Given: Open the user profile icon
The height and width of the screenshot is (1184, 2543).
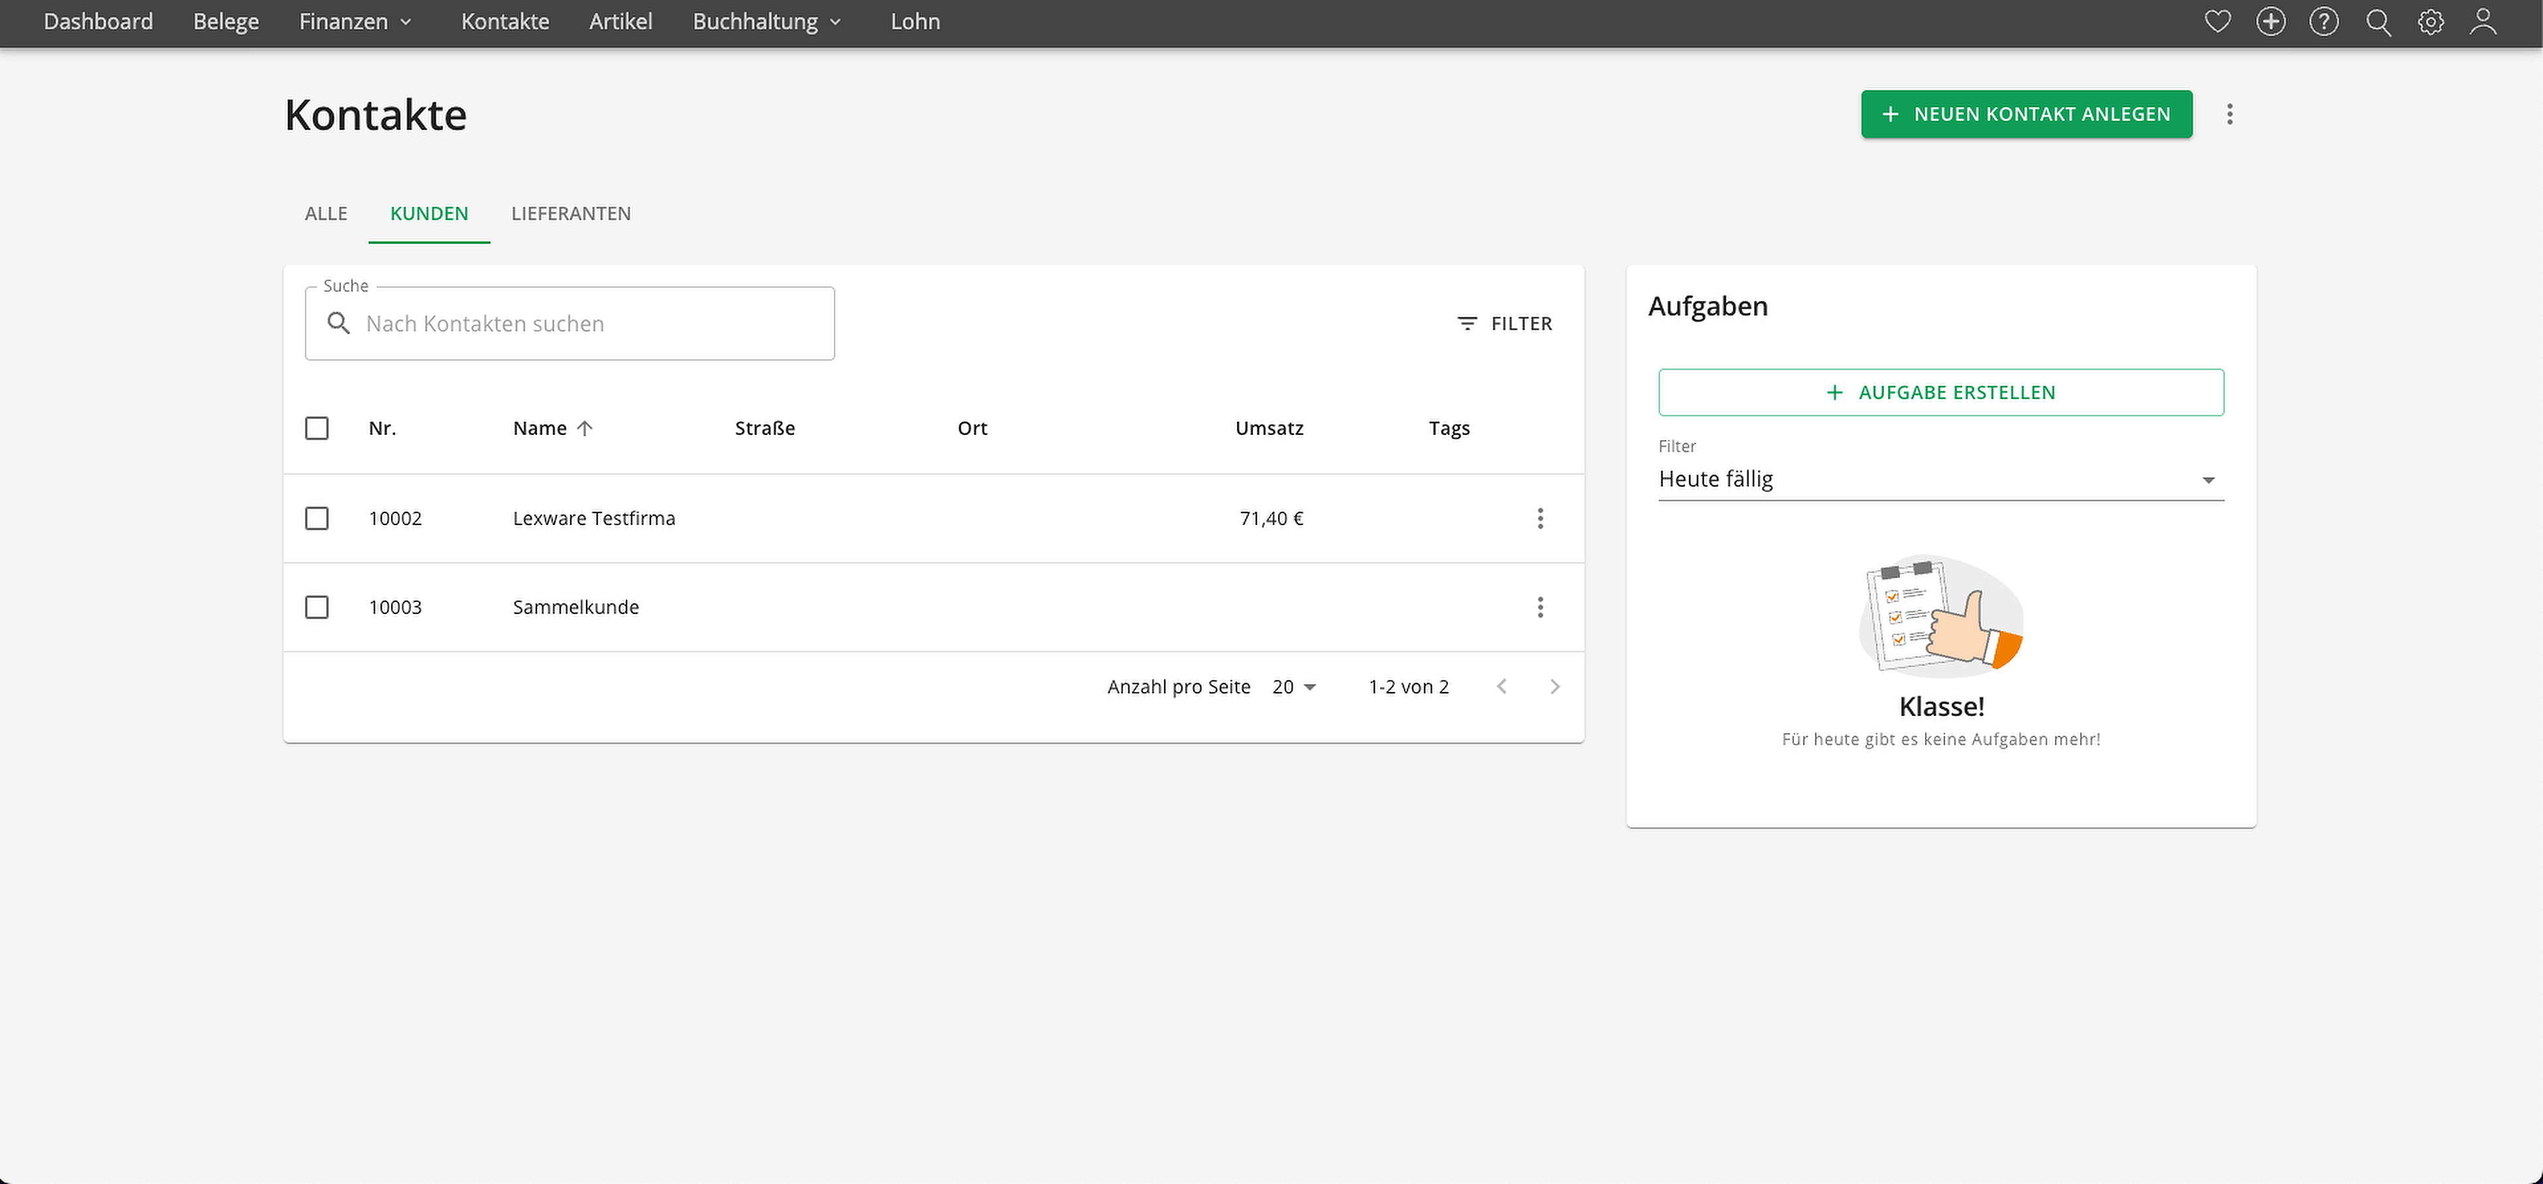Looking at the screenshot, I should point(2484,22).
